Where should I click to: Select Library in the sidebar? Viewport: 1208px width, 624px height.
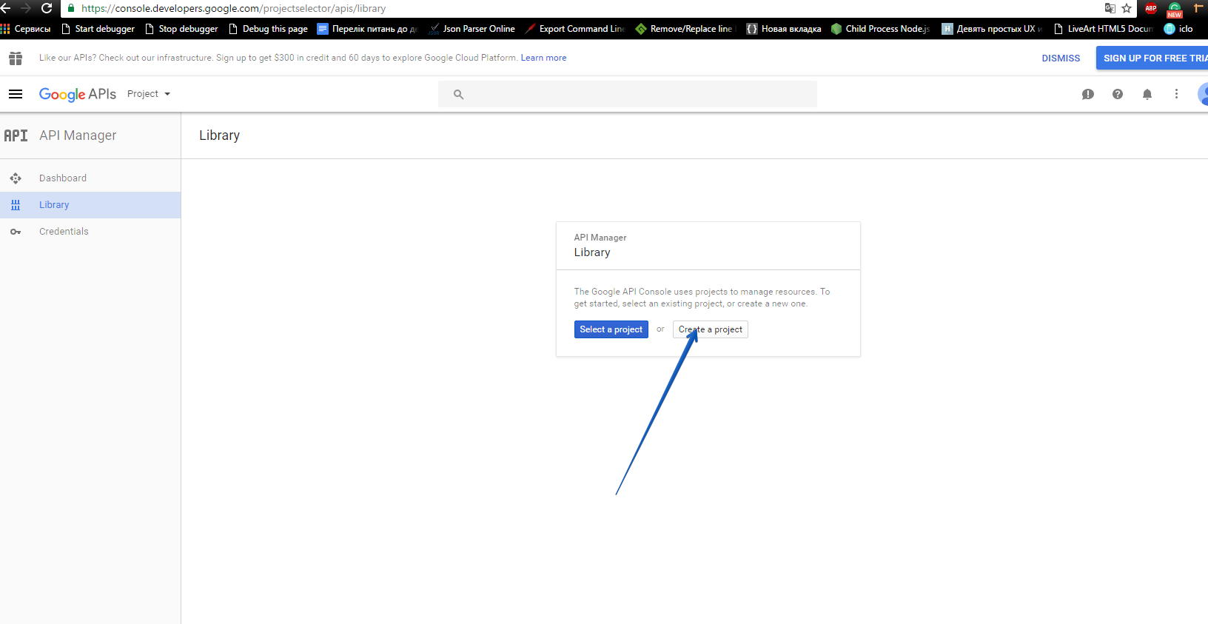coord(54,205)
